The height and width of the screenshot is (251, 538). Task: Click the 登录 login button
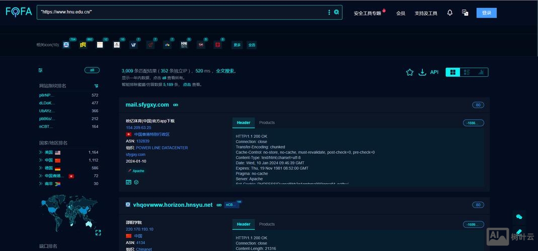(486, 13)
